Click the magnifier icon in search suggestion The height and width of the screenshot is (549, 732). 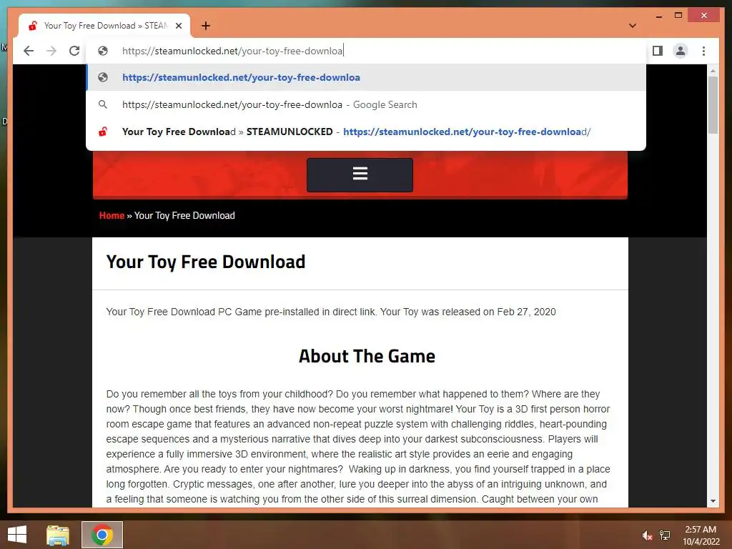103,104
